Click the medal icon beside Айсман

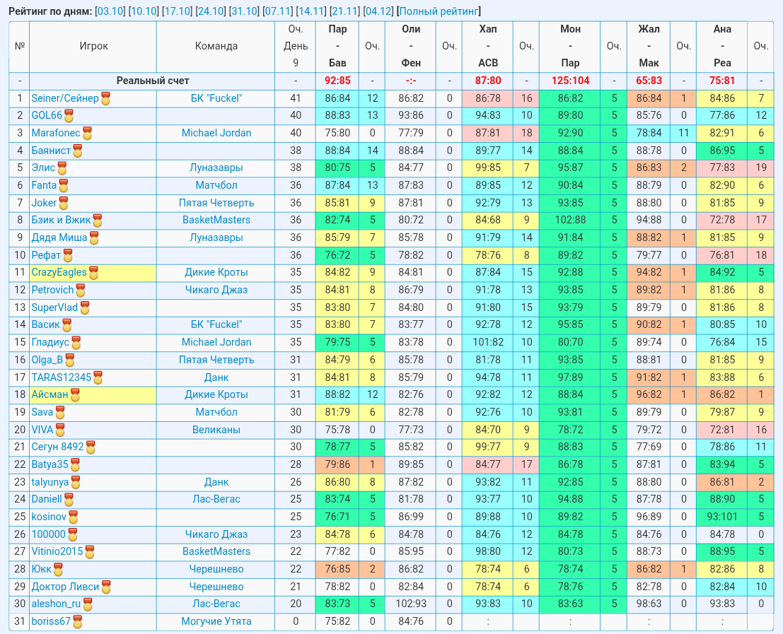[x=75, y=396]
